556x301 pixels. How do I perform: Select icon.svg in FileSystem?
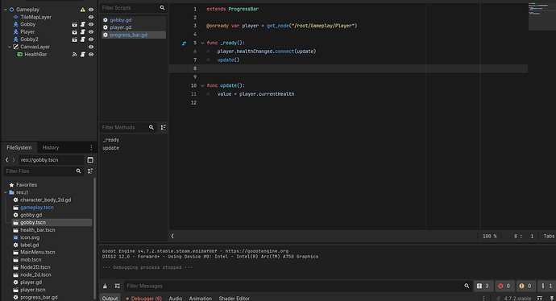tap(30, 237)
